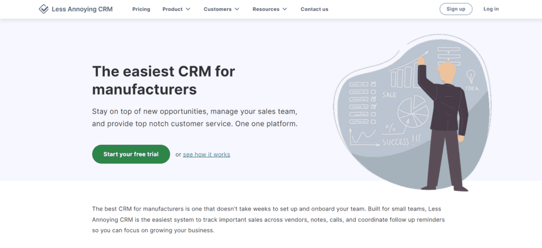
Task: Go to the Pricing page
Action: 141,10
